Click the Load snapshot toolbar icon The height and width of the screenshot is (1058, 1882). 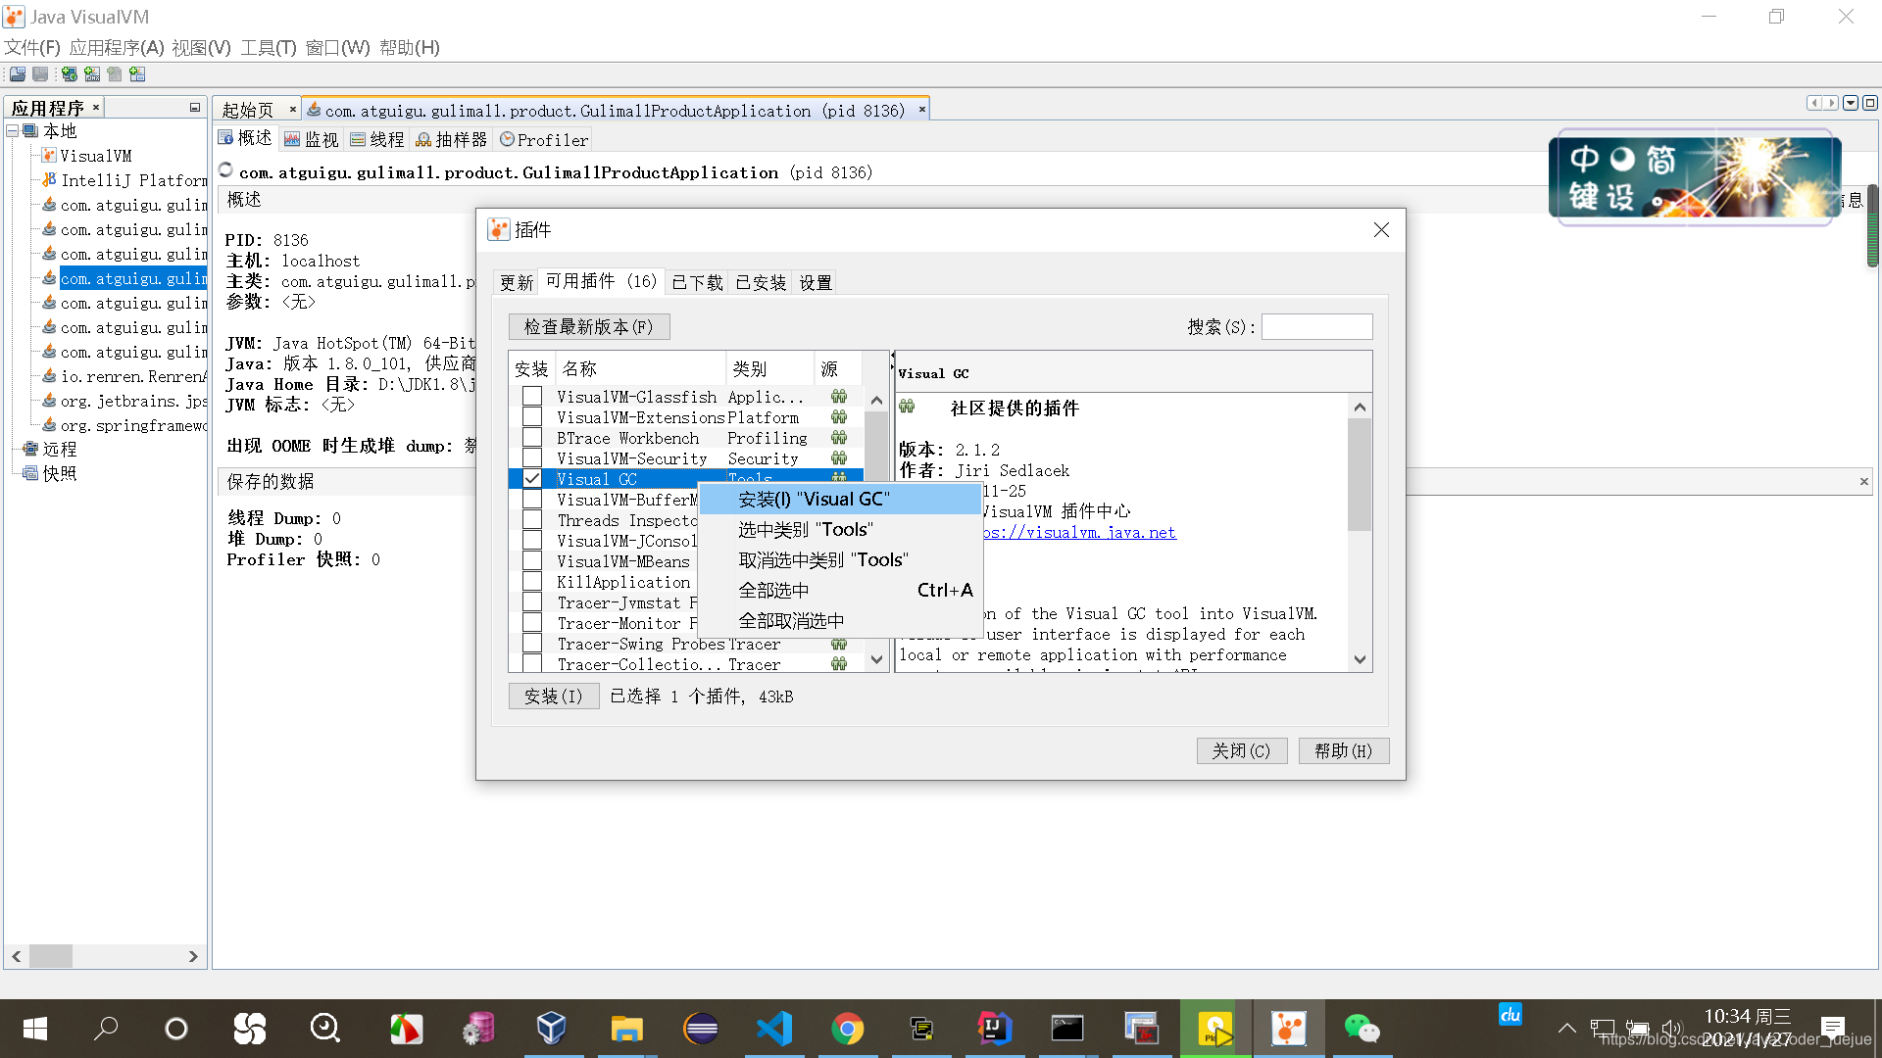(18, 74)
